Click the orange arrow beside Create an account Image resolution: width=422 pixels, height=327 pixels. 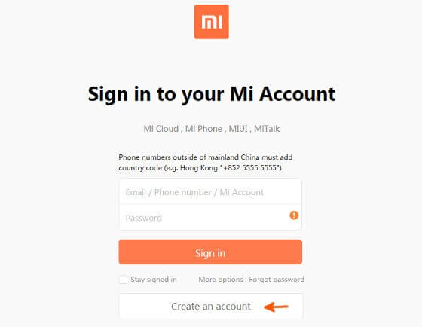click(276, 307)
